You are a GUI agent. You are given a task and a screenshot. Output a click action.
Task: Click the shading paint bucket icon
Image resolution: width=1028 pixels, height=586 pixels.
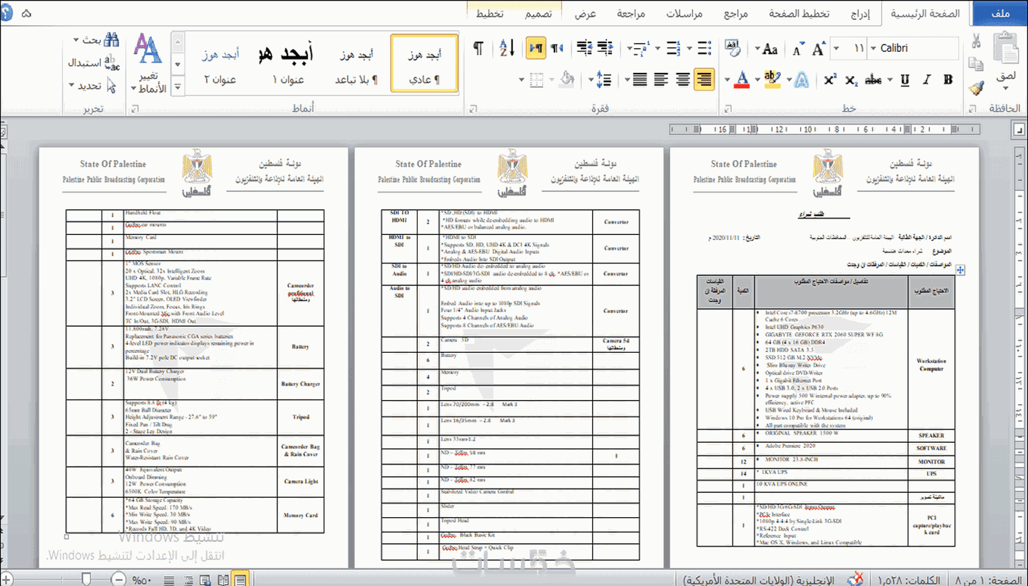click(567, 80)
